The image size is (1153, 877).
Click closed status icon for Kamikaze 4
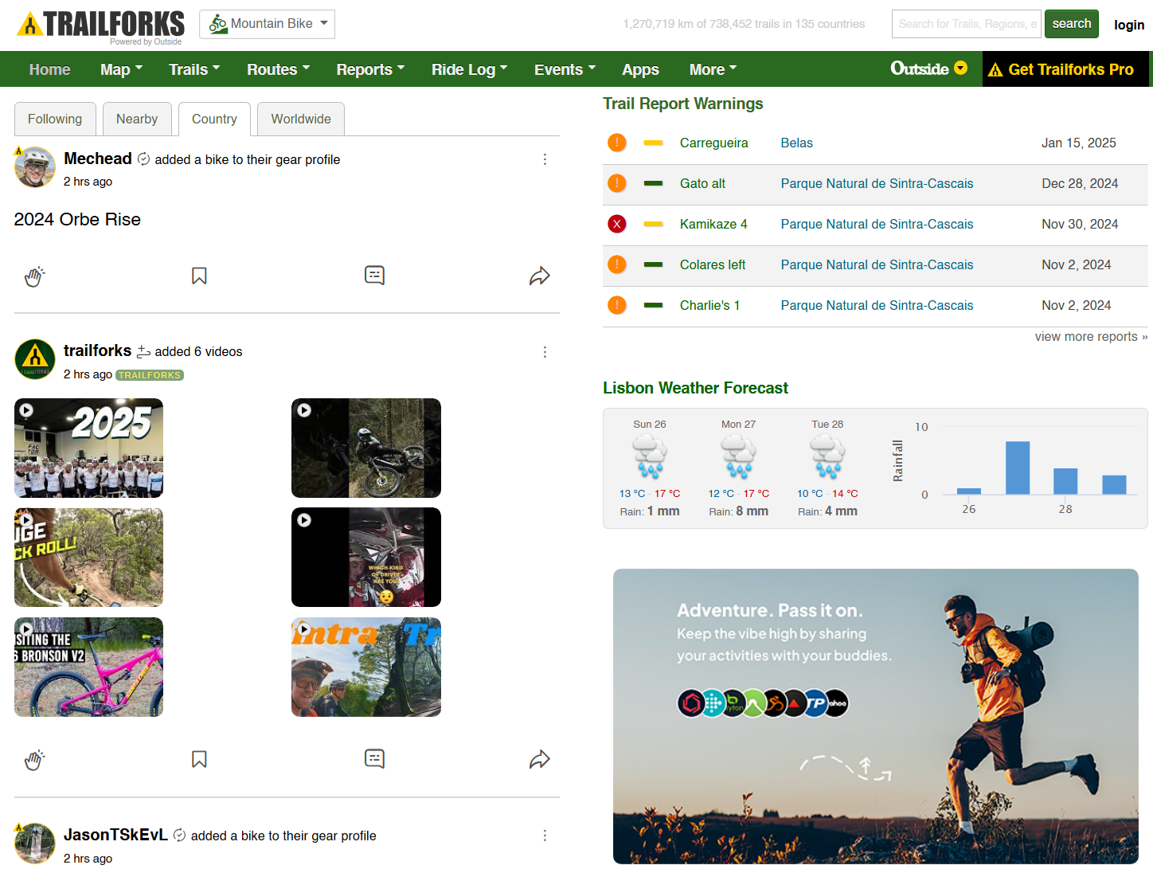617,224
